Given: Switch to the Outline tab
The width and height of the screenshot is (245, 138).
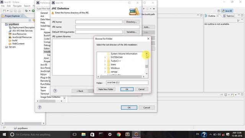Looking at the screenshot, I should pyautogui.click(x=212, y=16).
